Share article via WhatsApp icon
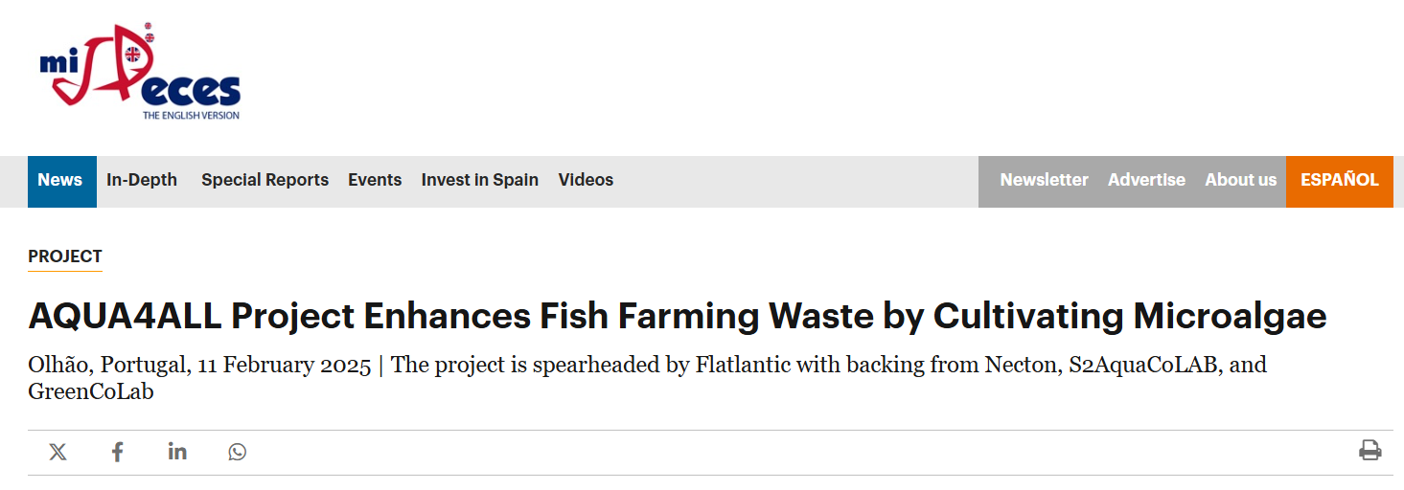The width and height of the screenshot is (1404, 490). click(238, 452)
